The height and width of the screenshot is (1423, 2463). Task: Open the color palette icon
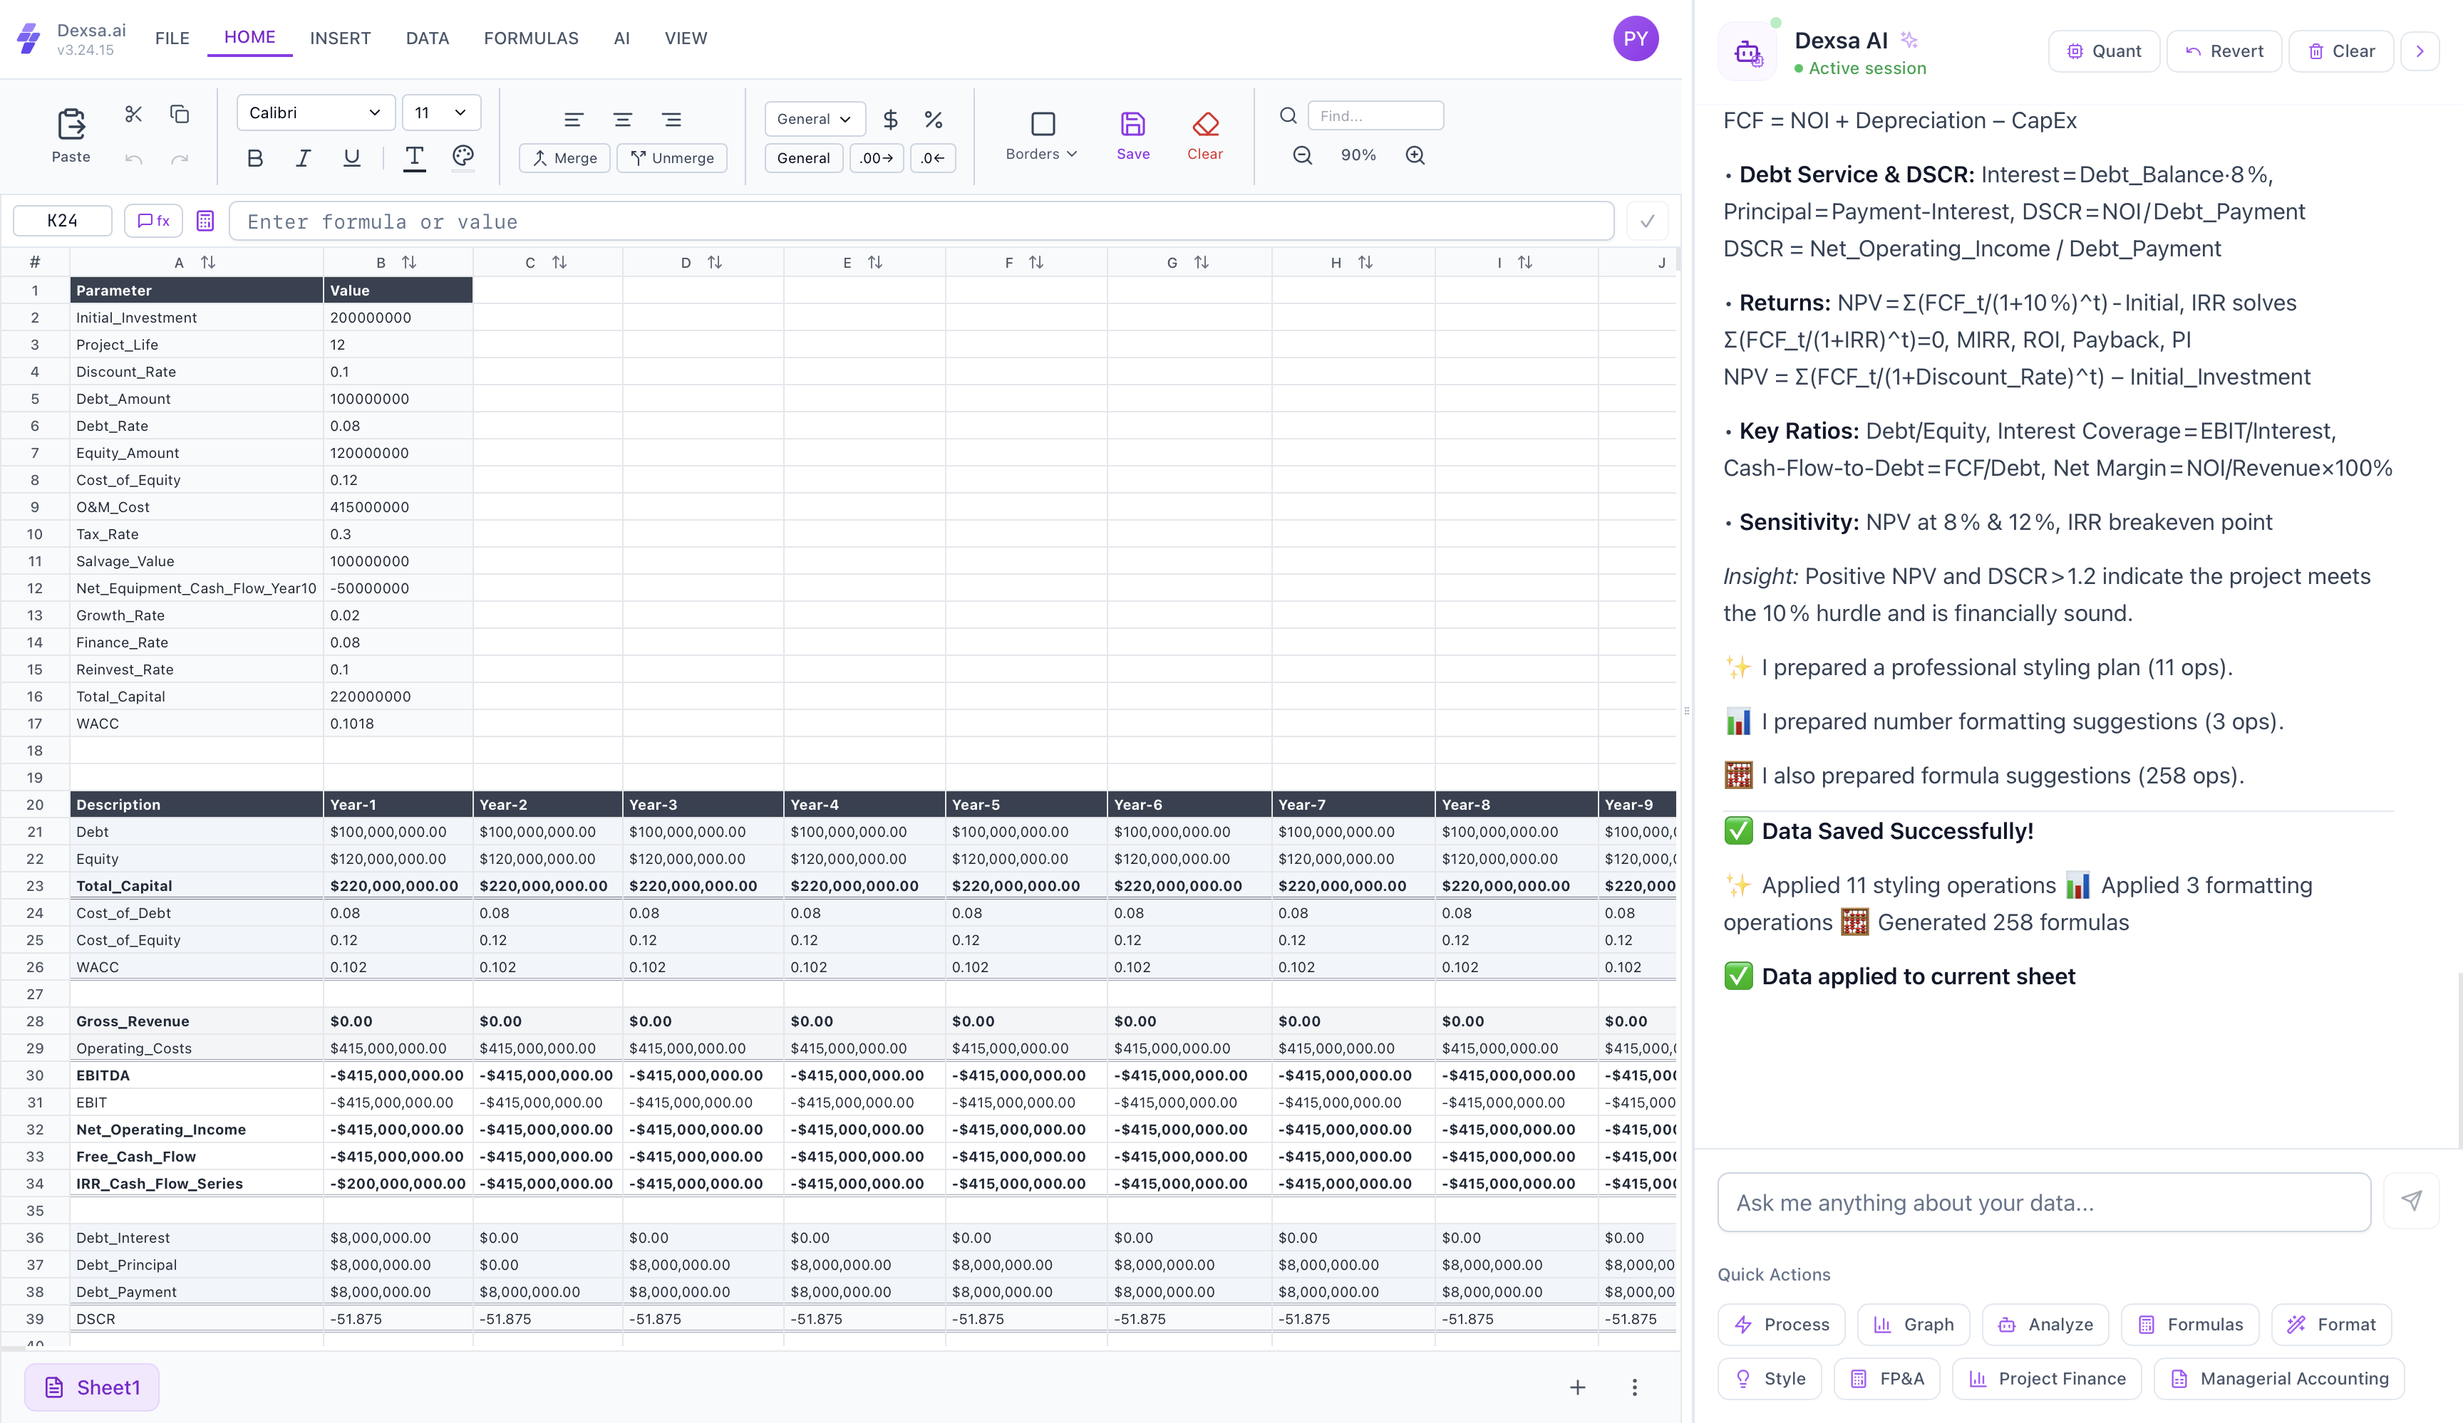463,156
